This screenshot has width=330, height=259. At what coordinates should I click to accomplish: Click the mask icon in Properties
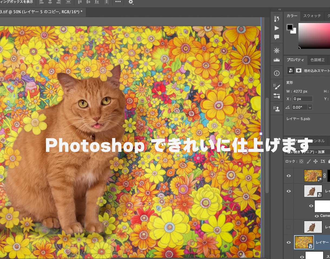(x=299, y=70)
